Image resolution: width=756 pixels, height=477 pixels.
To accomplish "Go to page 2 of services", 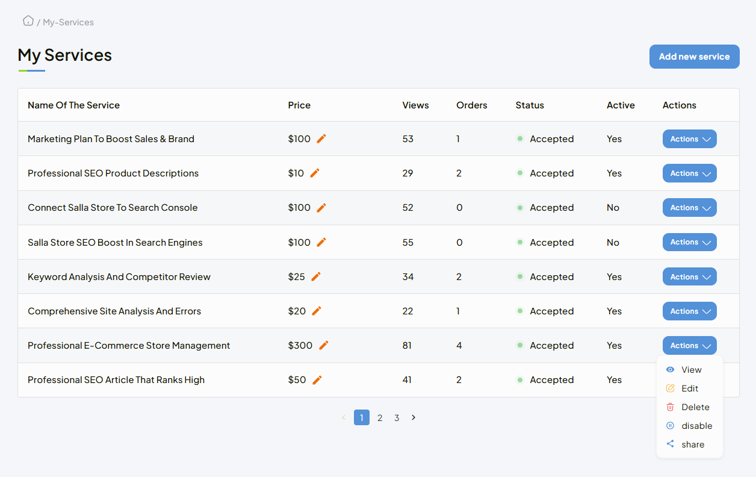I will tap(380, 417).
